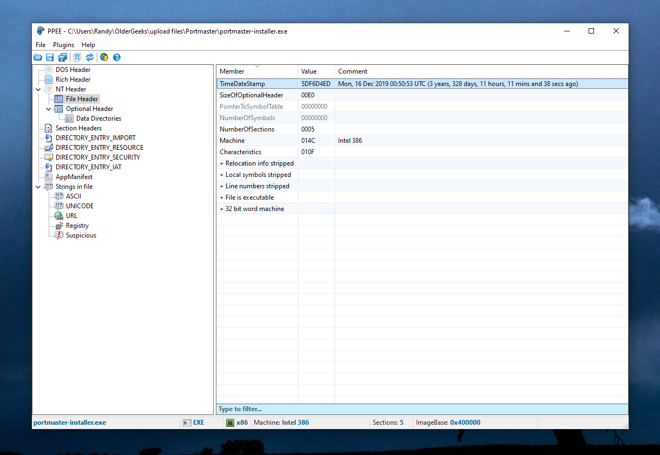The image size is (660, 455).
Task: Click the Optional Header table icon
Action: [59, 109]
